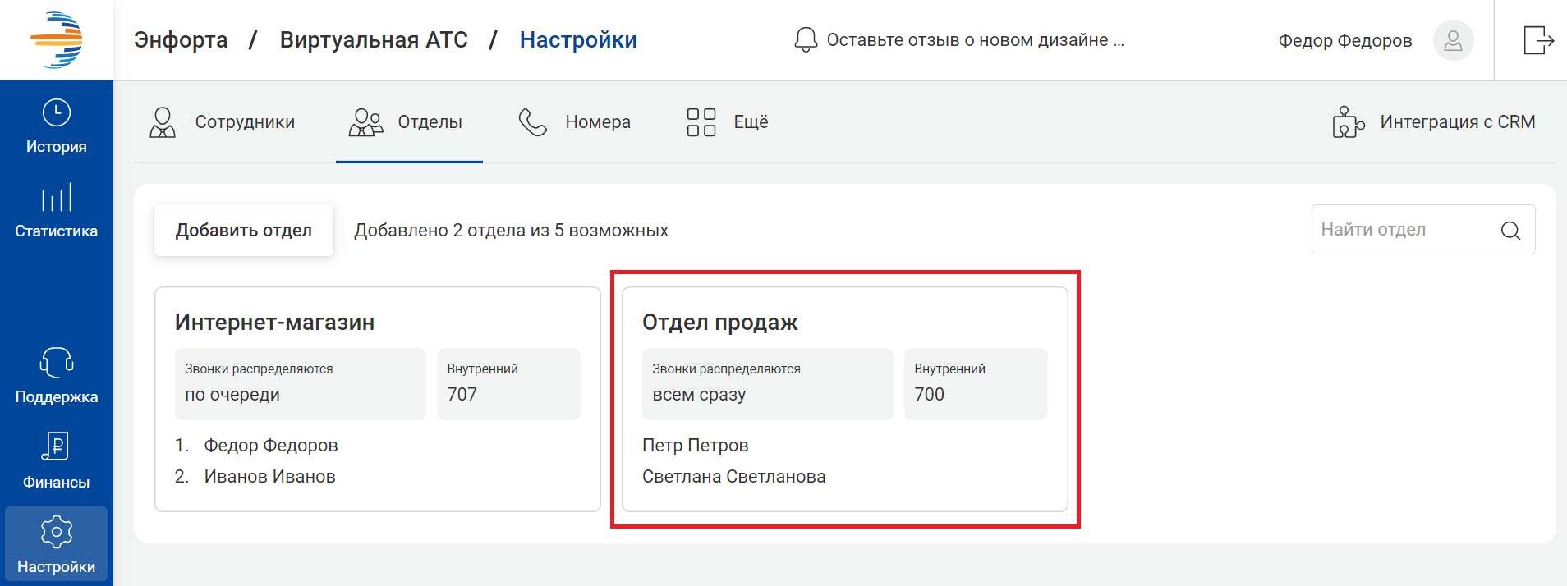Go to Виртуальная АТС breadcrumb

(374, 39)
